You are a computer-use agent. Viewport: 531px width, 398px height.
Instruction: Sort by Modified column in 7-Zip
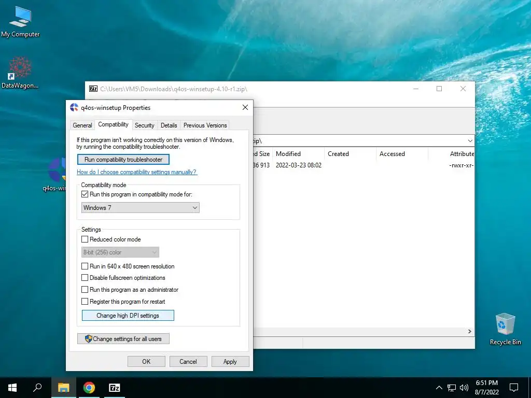298,153
